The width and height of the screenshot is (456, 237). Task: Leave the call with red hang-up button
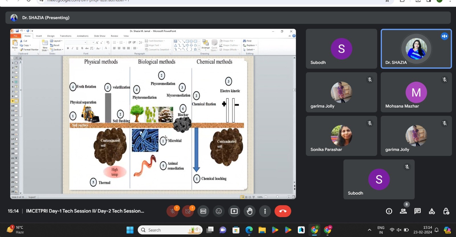pyautogui.click(x=283, y=211)
